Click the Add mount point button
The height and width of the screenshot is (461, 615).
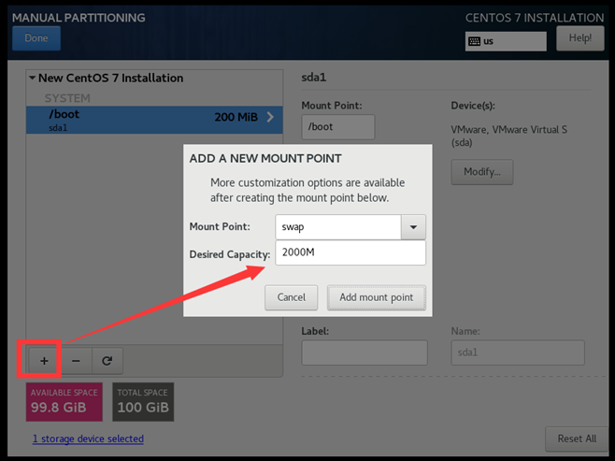click(x=377, y=297)
